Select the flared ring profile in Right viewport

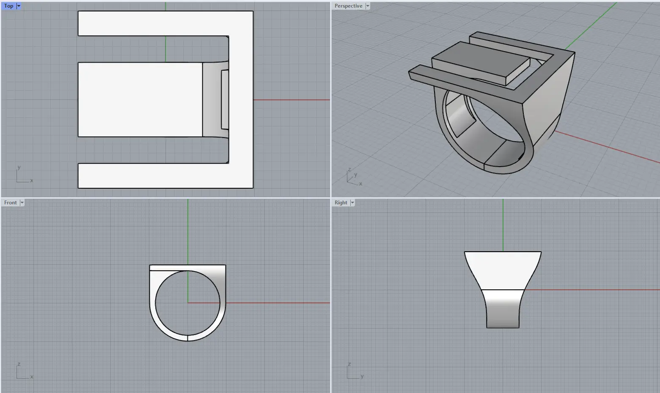pyautogui.click(x=503, y=271)
